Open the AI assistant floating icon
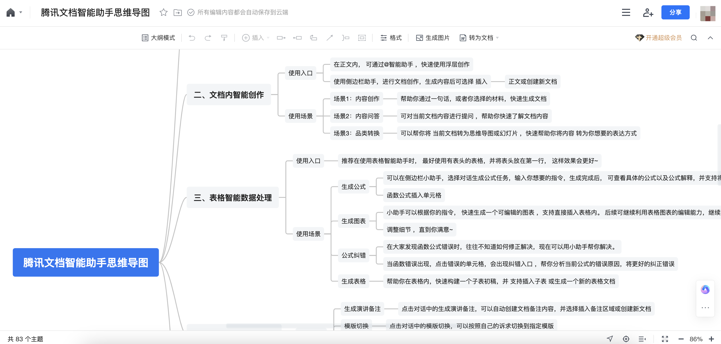The image size is (721, 344). (x=705, y=290)
